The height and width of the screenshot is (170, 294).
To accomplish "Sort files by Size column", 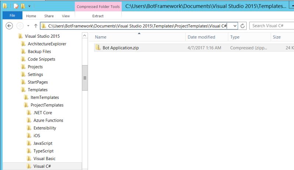I will point(277,37).
